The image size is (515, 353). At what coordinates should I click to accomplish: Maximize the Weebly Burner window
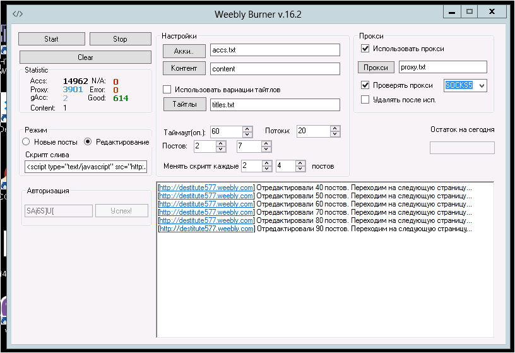pos(470,12)
